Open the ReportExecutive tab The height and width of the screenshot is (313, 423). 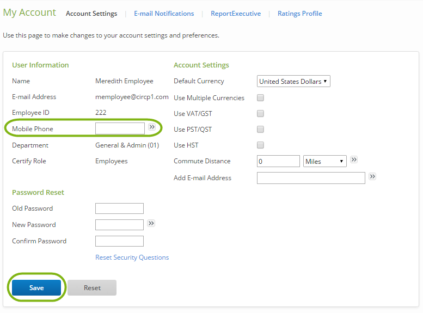pos(236,14)
